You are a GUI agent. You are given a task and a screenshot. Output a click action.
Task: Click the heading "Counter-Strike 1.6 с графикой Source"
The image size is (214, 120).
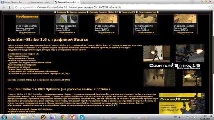pos(48,40)
